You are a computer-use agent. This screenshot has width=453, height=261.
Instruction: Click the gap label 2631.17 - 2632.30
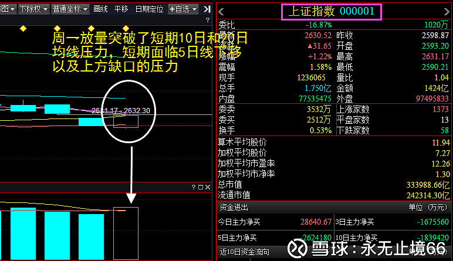pos(121,111)
